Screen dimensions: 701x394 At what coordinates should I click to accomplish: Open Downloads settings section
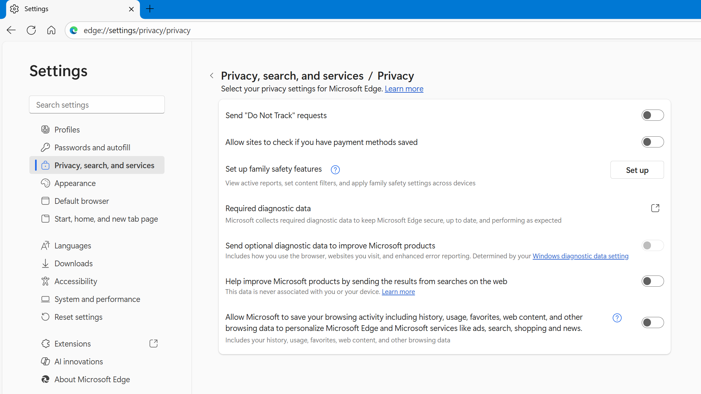(73, 263)
